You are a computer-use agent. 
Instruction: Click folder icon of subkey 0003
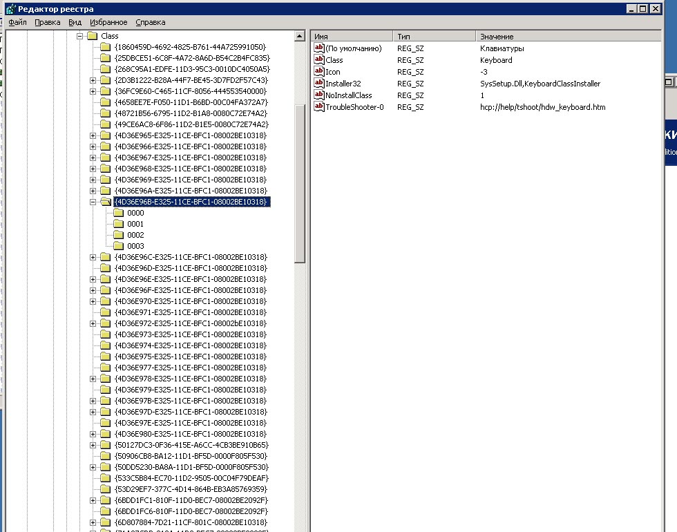point(118,246)
